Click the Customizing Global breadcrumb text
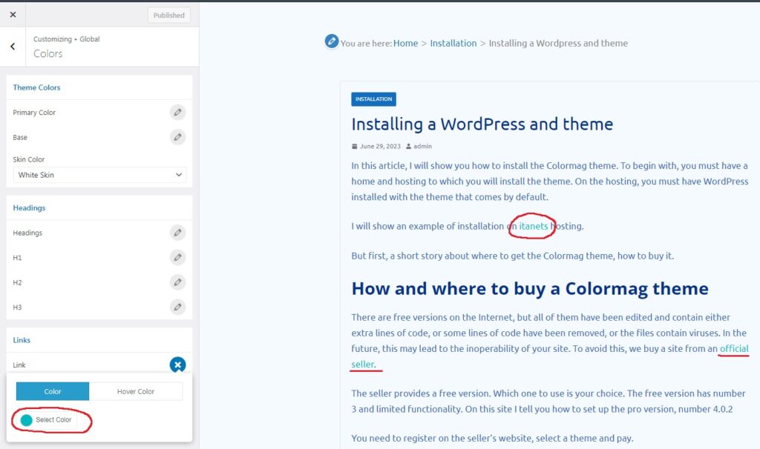Viewport: 760px width, 449px height. coord(66,39)
